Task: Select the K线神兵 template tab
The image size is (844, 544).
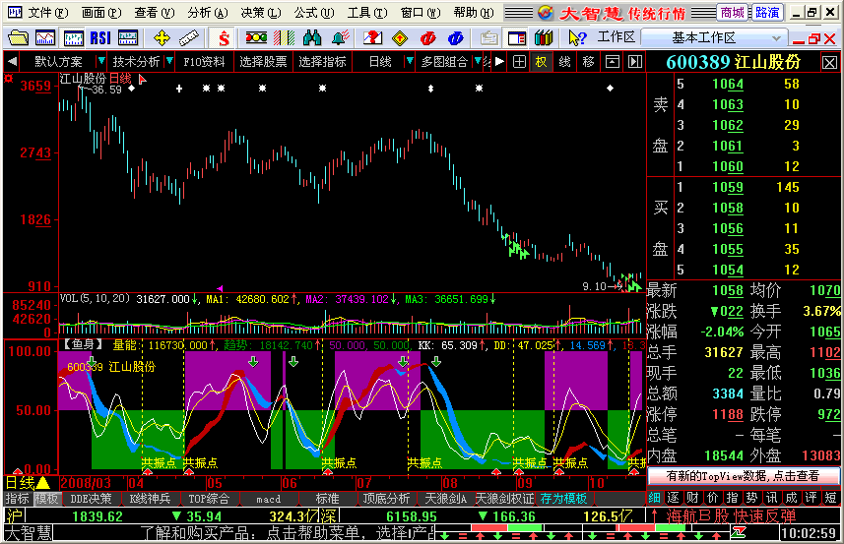Action: 150,499
